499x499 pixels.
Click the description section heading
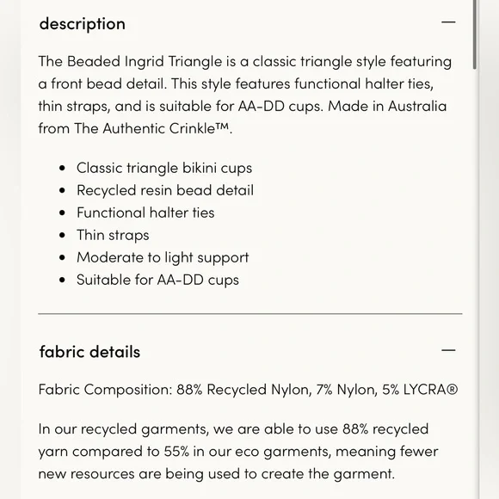click(x=82, y=24)
